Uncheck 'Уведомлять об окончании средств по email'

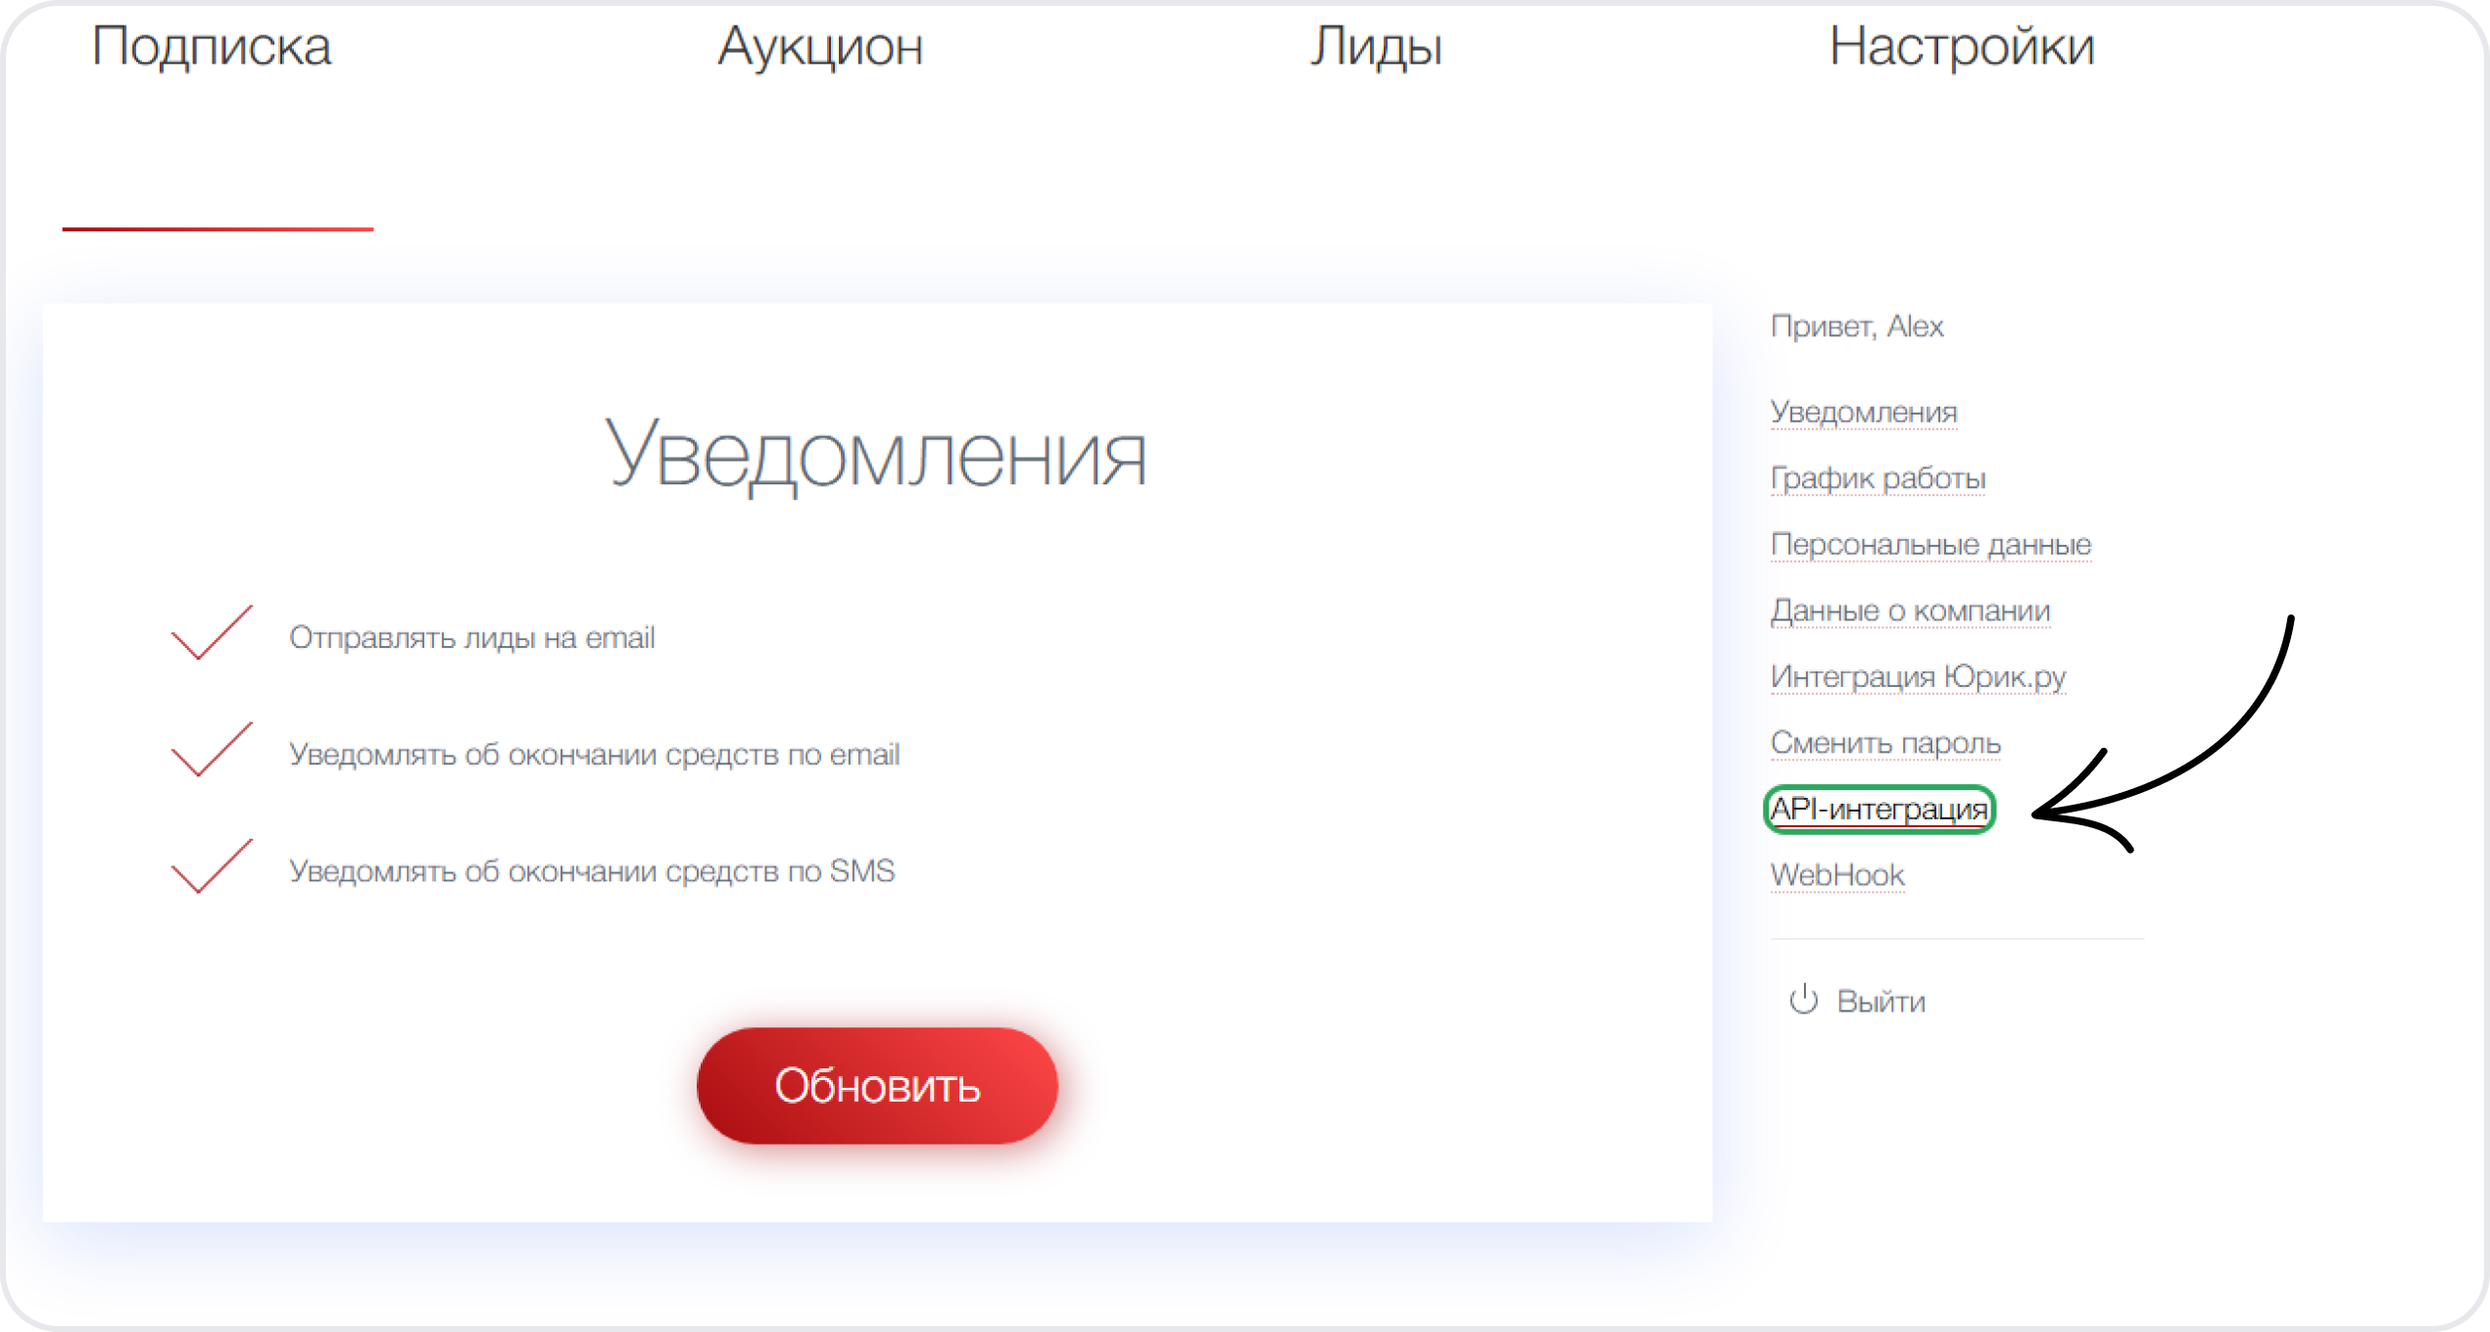click(x=212, y=750)
